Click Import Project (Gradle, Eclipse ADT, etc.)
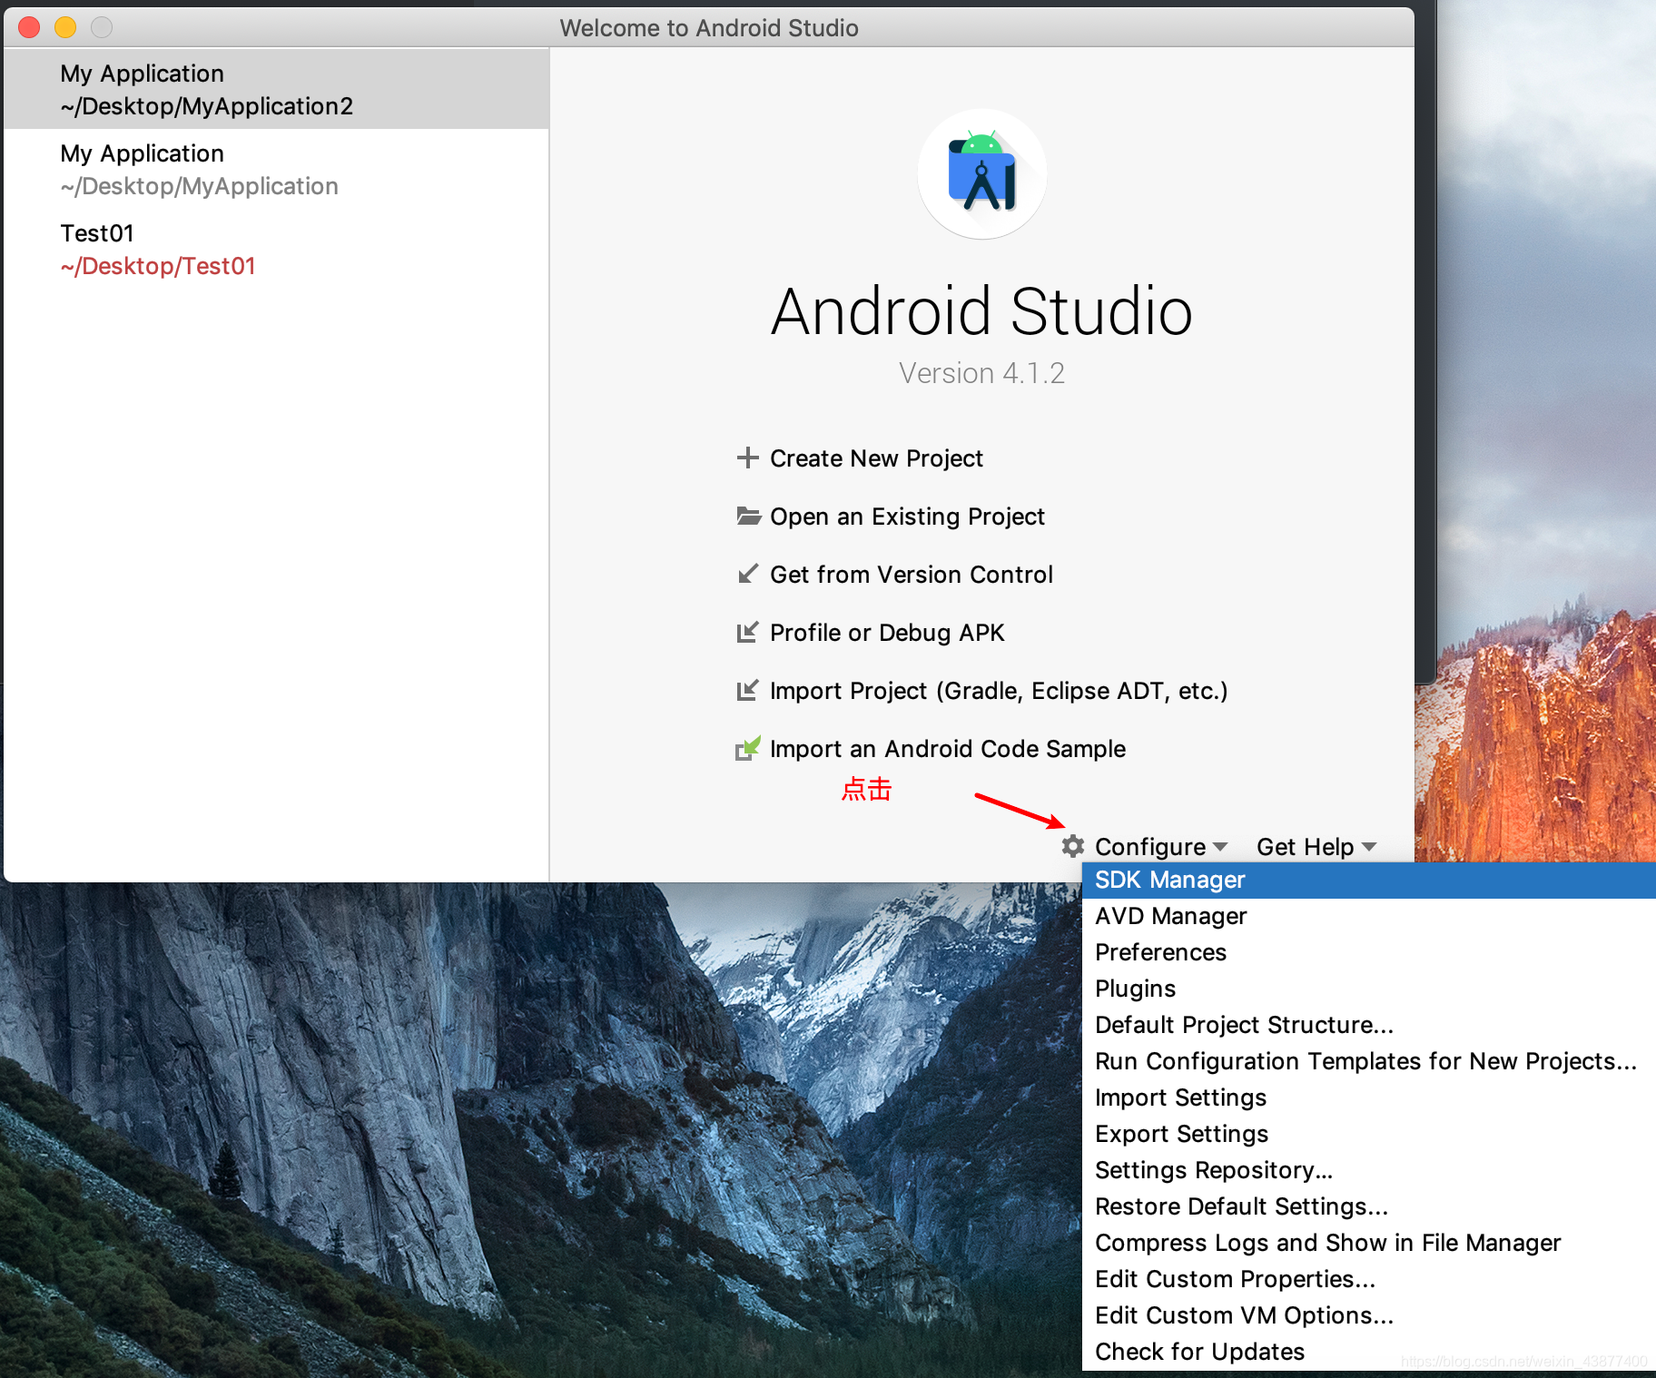The image size is (1656, 1378). (x=999, y=691)
